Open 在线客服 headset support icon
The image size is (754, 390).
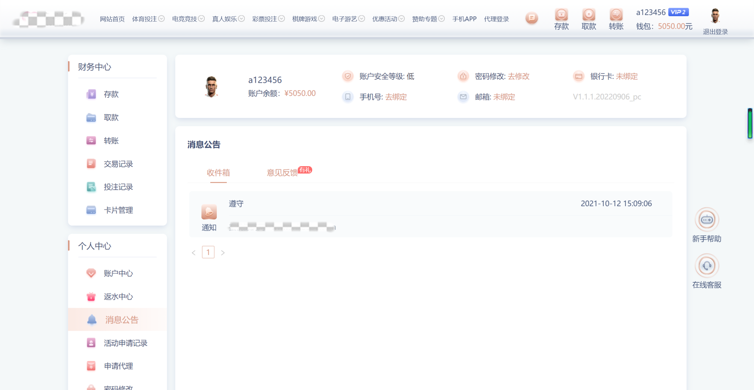point(706,266)
